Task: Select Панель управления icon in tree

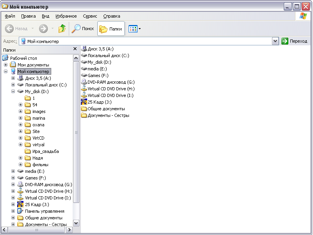Action: (20, 211)
